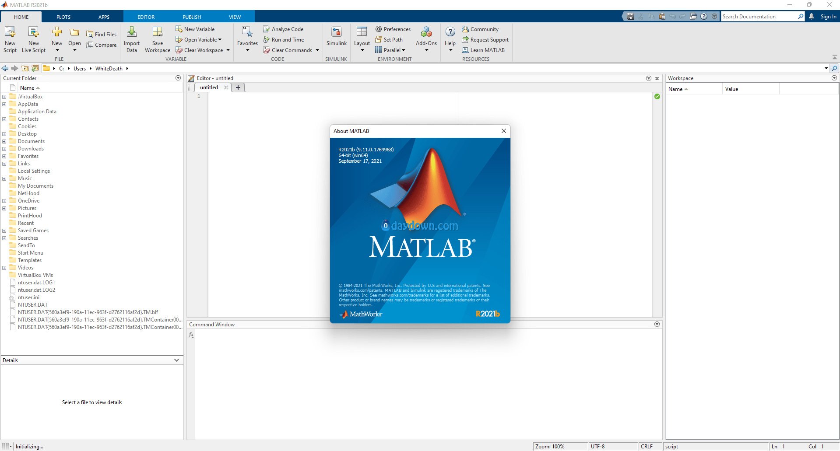Create a New Live Script
This screenshot has height=451, width=840.
point(34,39)
